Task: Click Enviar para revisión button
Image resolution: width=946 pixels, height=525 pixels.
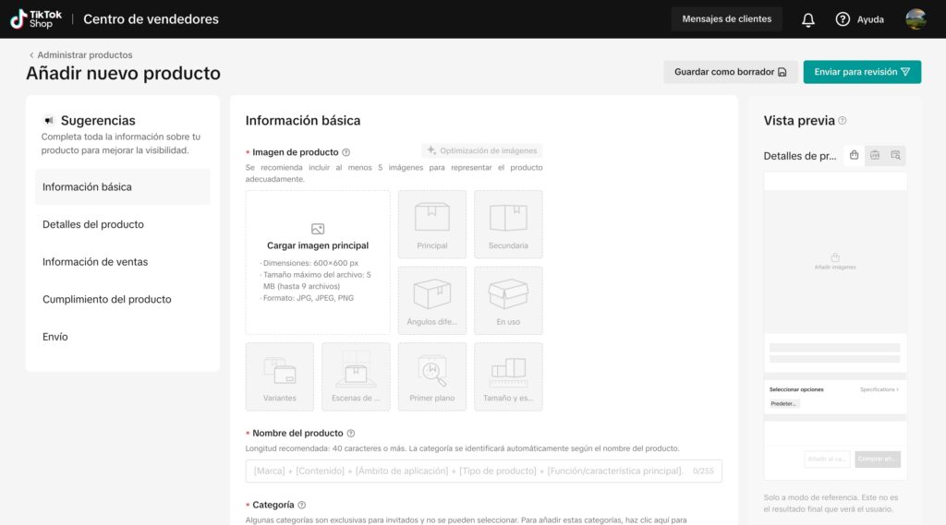Action: point(862,72)
